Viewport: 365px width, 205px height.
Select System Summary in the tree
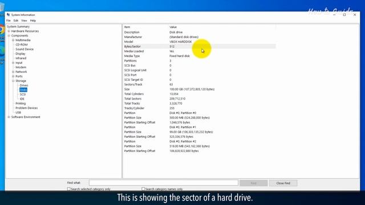(18, 27)
